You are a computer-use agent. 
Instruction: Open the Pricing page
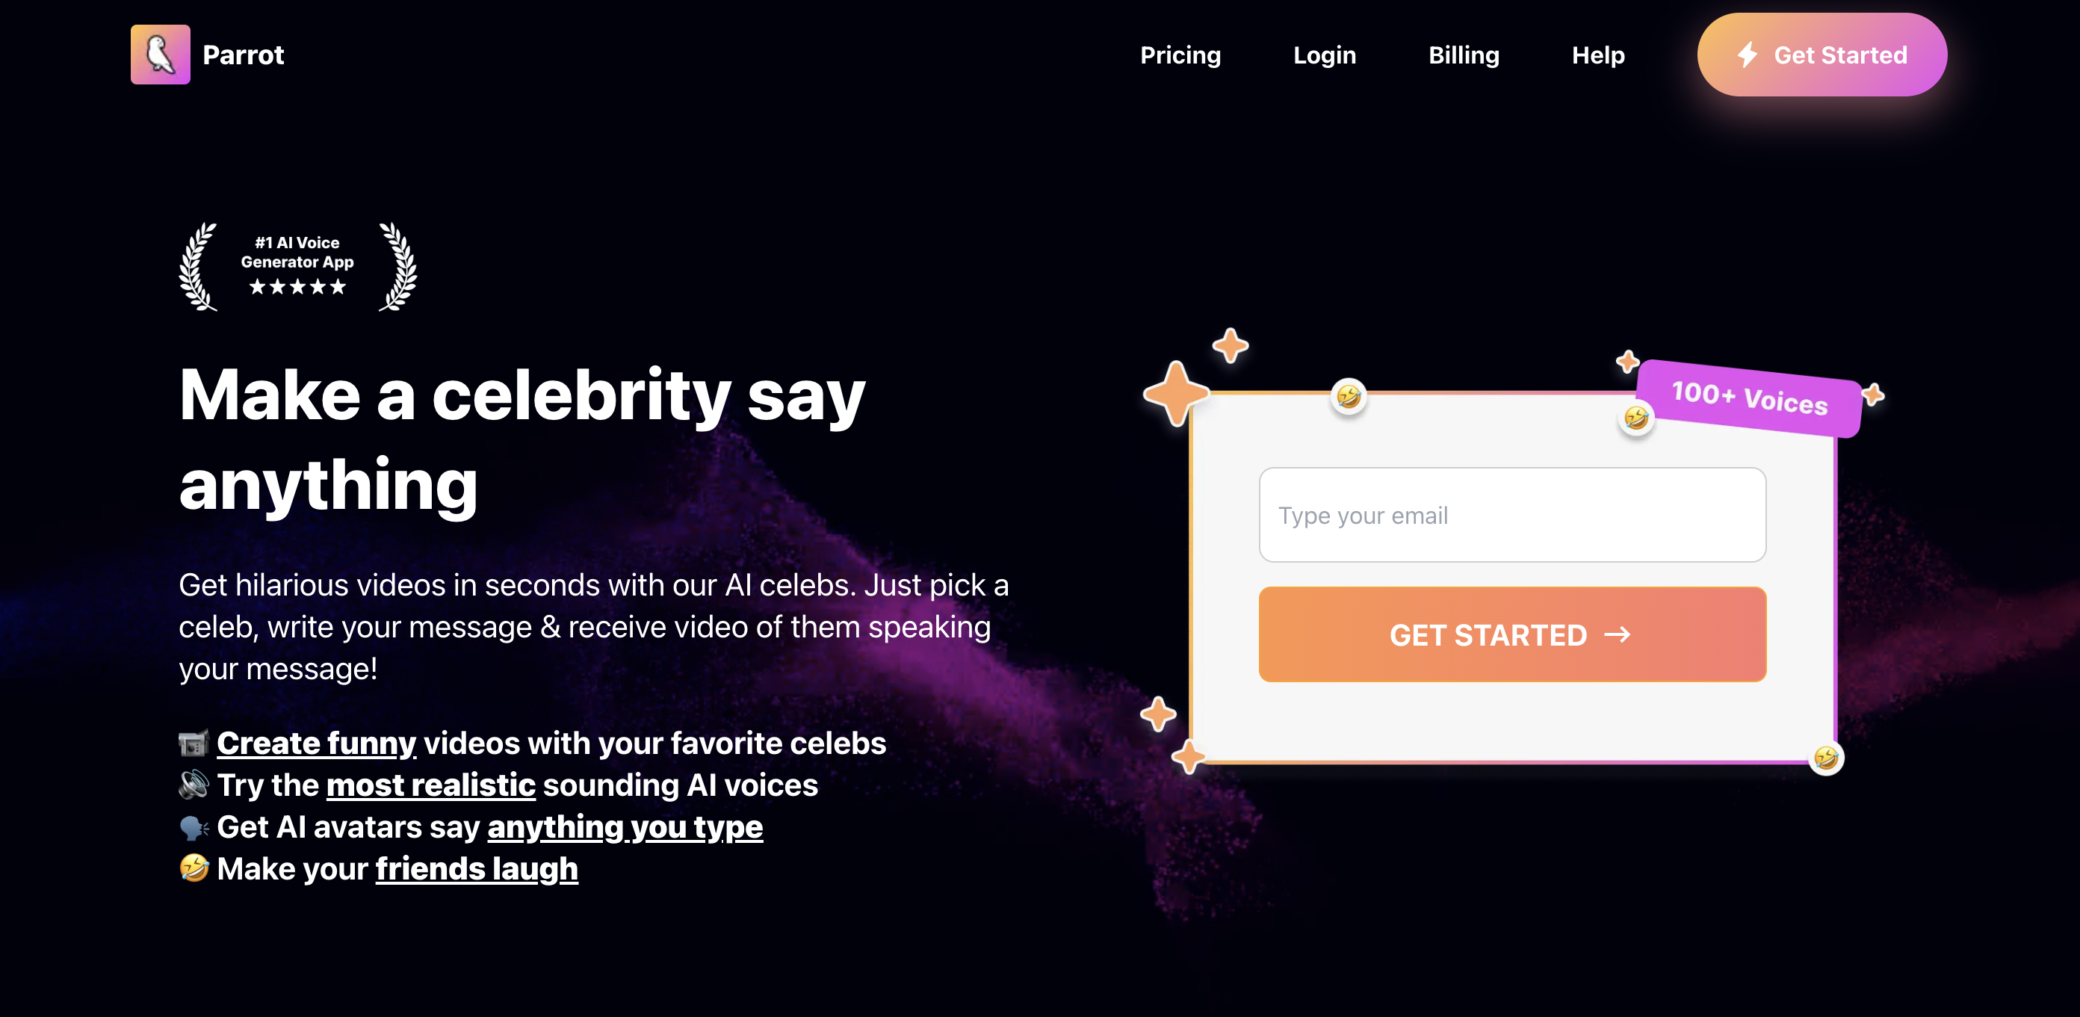[x=1180, y=55]
